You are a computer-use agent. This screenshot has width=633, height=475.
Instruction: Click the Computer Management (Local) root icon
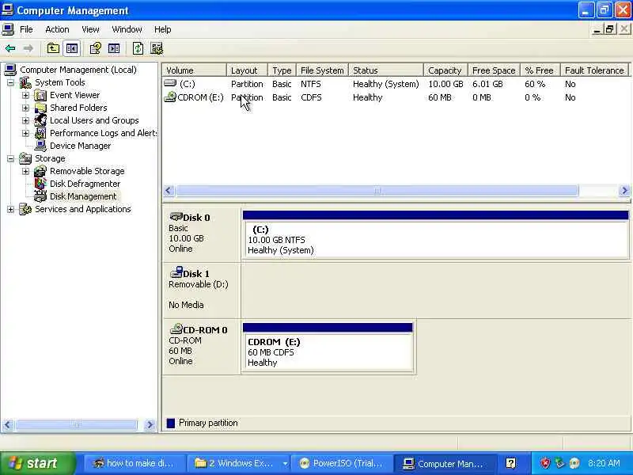10,70
